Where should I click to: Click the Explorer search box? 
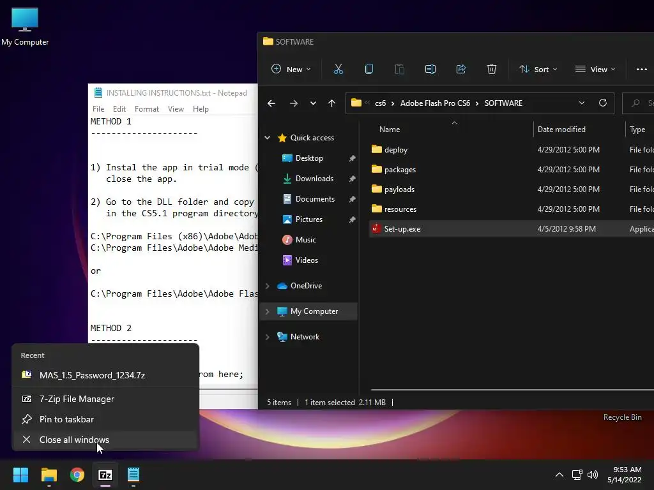coord(638,103)
